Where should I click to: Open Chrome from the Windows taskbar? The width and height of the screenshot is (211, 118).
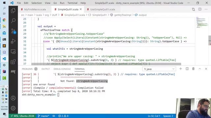(x=4, y=20)
